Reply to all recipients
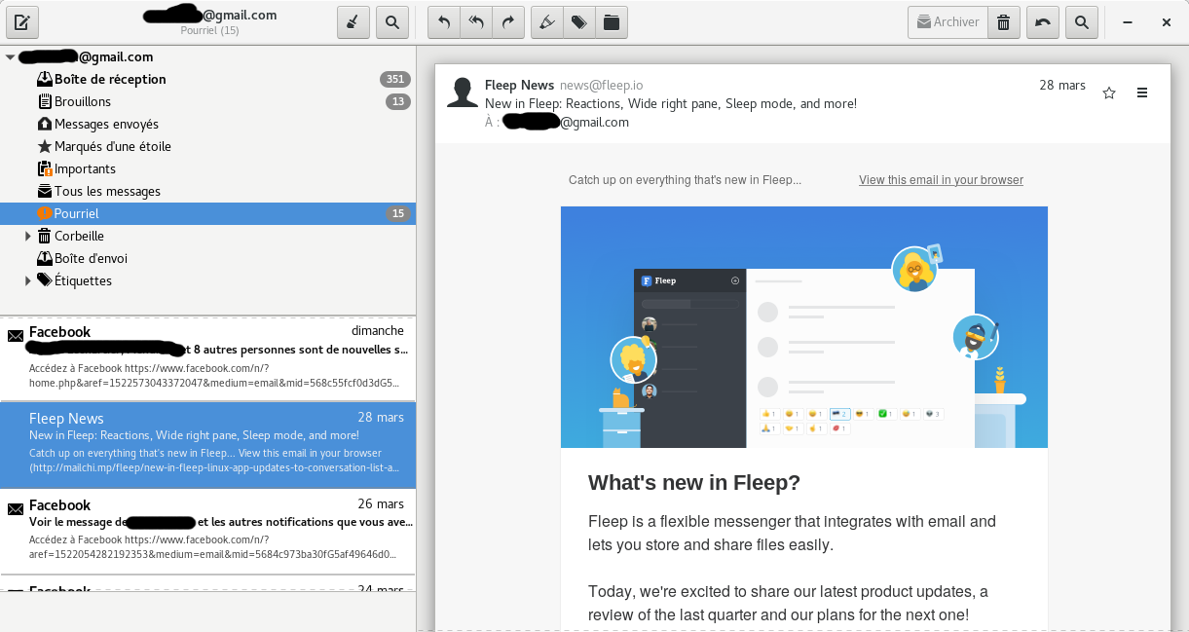Viewport: 1189px width, 632px height. pos(476,22)
